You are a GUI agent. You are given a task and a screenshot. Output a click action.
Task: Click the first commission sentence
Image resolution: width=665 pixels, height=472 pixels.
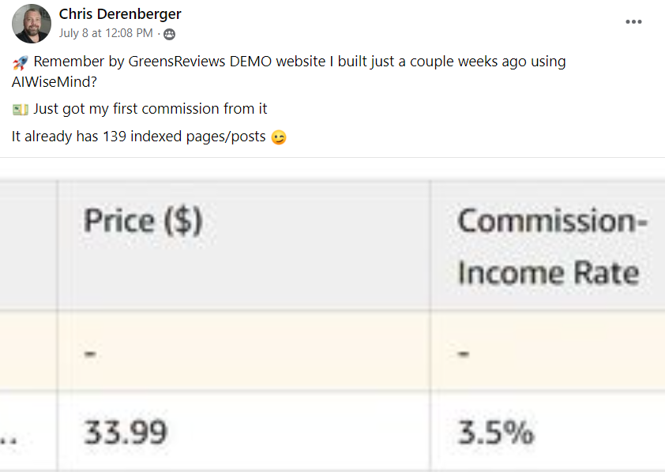point(150,109)
